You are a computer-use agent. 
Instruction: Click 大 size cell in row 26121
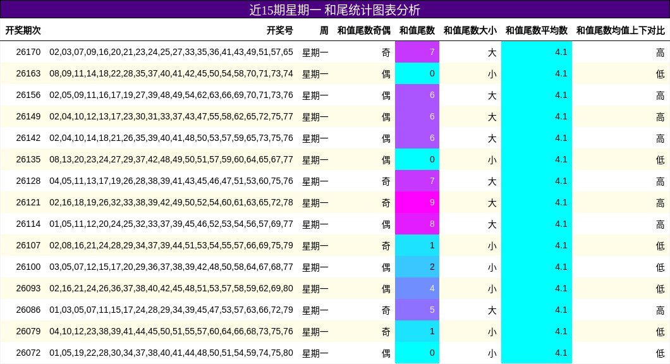492,202
